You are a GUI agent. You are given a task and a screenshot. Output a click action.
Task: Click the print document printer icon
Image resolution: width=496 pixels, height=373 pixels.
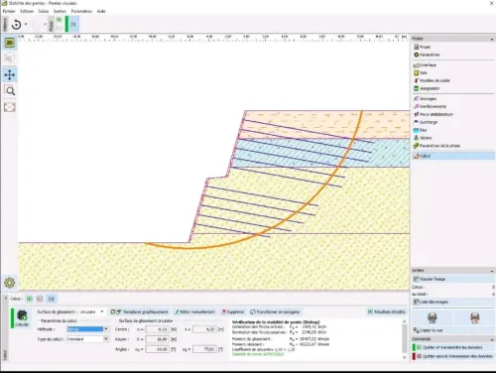point(433,317)
